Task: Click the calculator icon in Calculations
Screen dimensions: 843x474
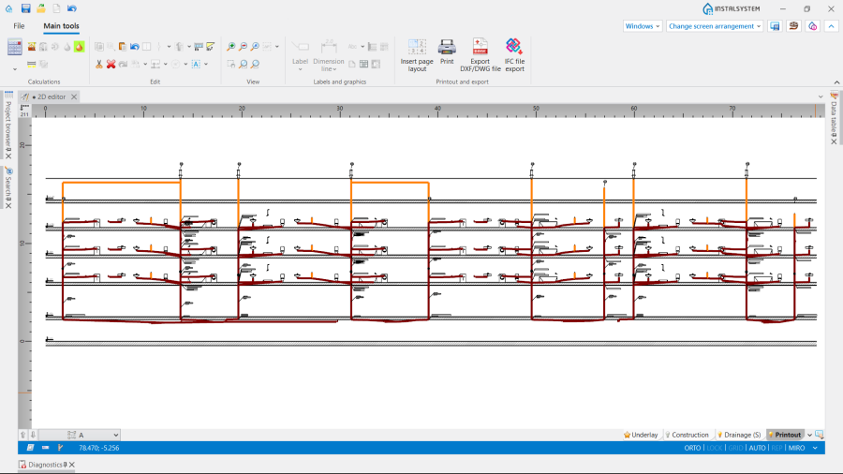Action: (x=15, y=47)
